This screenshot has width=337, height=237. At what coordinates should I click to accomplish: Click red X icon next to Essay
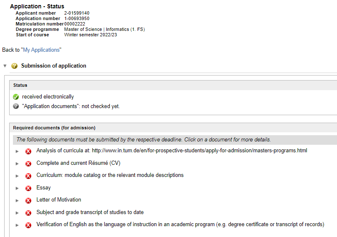point(28,188)
